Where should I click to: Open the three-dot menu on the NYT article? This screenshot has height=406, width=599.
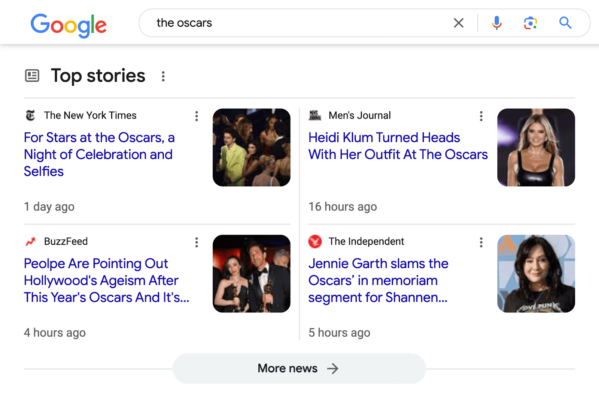click(197, 116)
